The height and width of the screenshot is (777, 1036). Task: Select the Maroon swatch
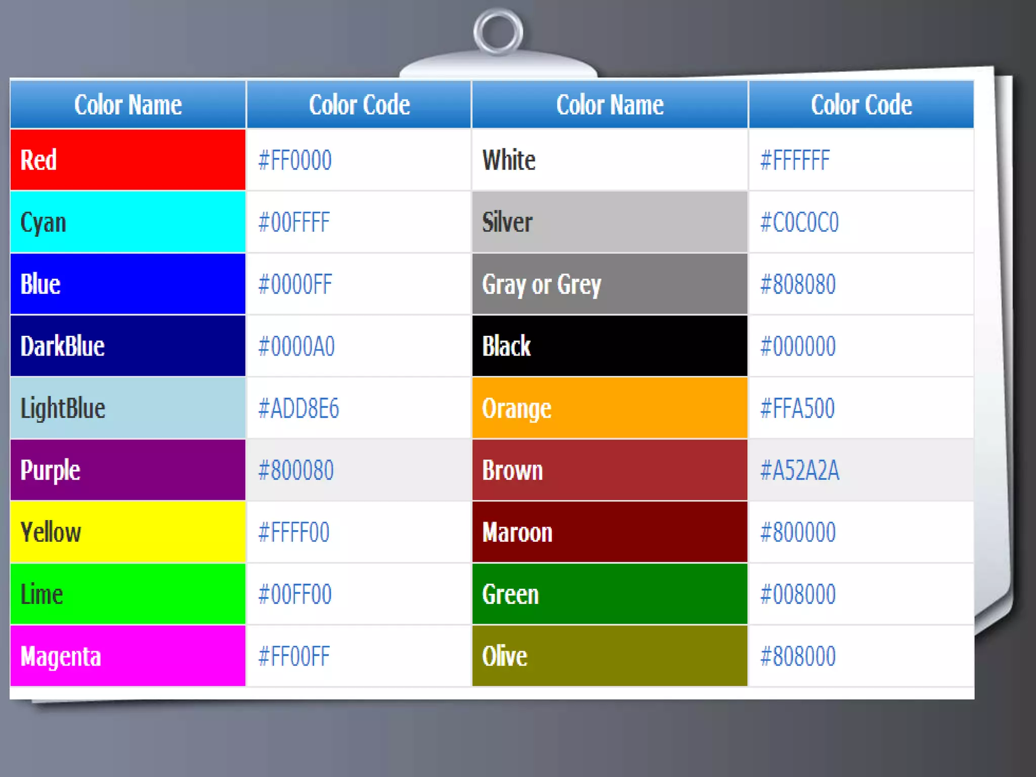pyautogui.click(x=610, y=532)
